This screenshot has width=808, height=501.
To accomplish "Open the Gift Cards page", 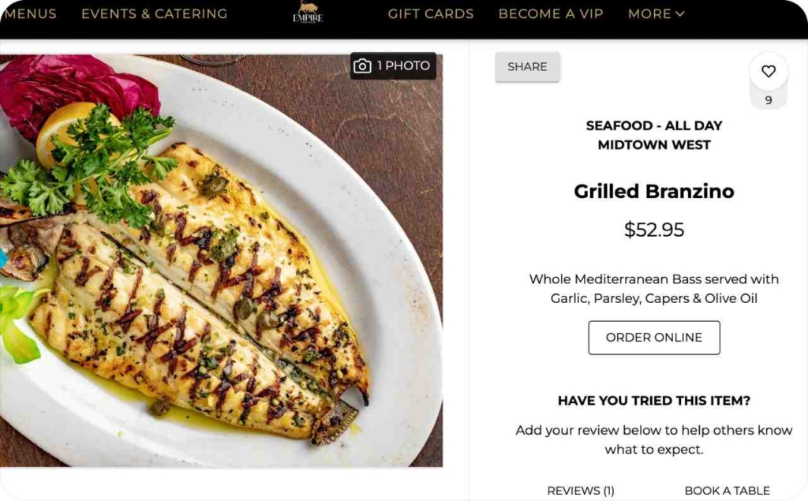I will tap(431, 14).
